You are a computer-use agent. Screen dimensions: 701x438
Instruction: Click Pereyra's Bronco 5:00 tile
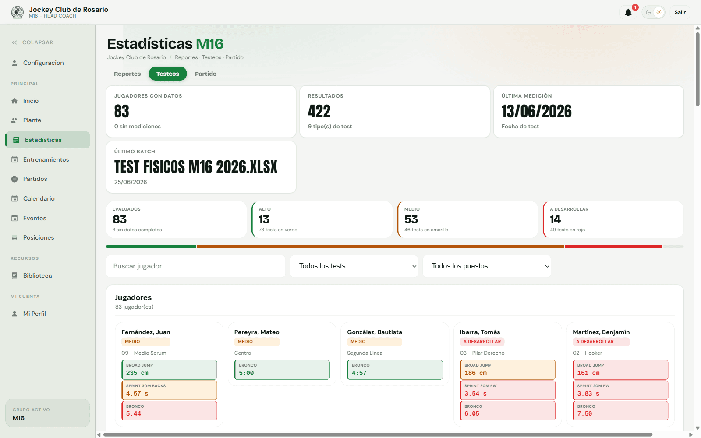(282, 370)
